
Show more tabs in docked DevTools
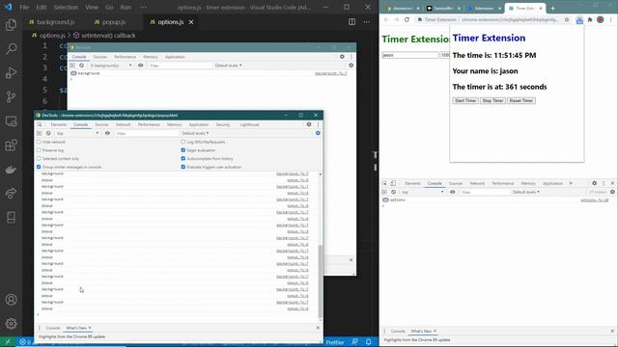pyautogui.click(x=571, y=183)
